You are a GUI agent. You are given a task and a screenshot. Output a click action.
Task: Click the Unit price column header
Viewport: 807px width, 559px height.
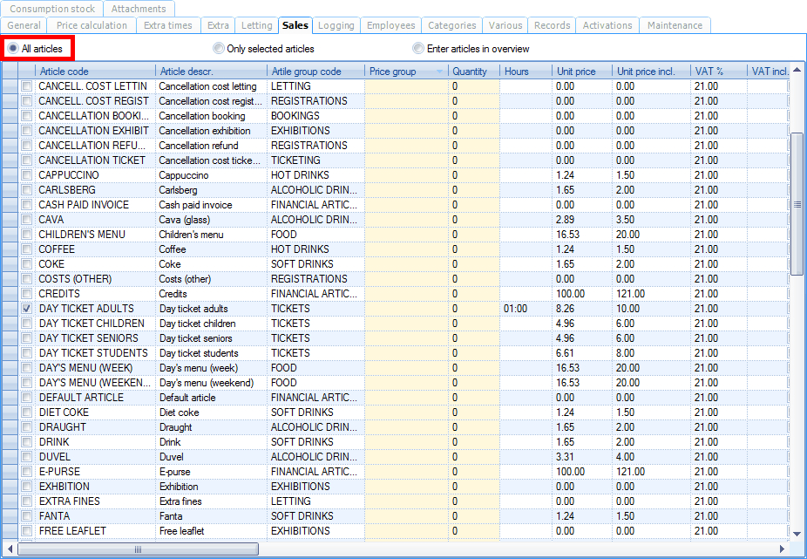581,72
